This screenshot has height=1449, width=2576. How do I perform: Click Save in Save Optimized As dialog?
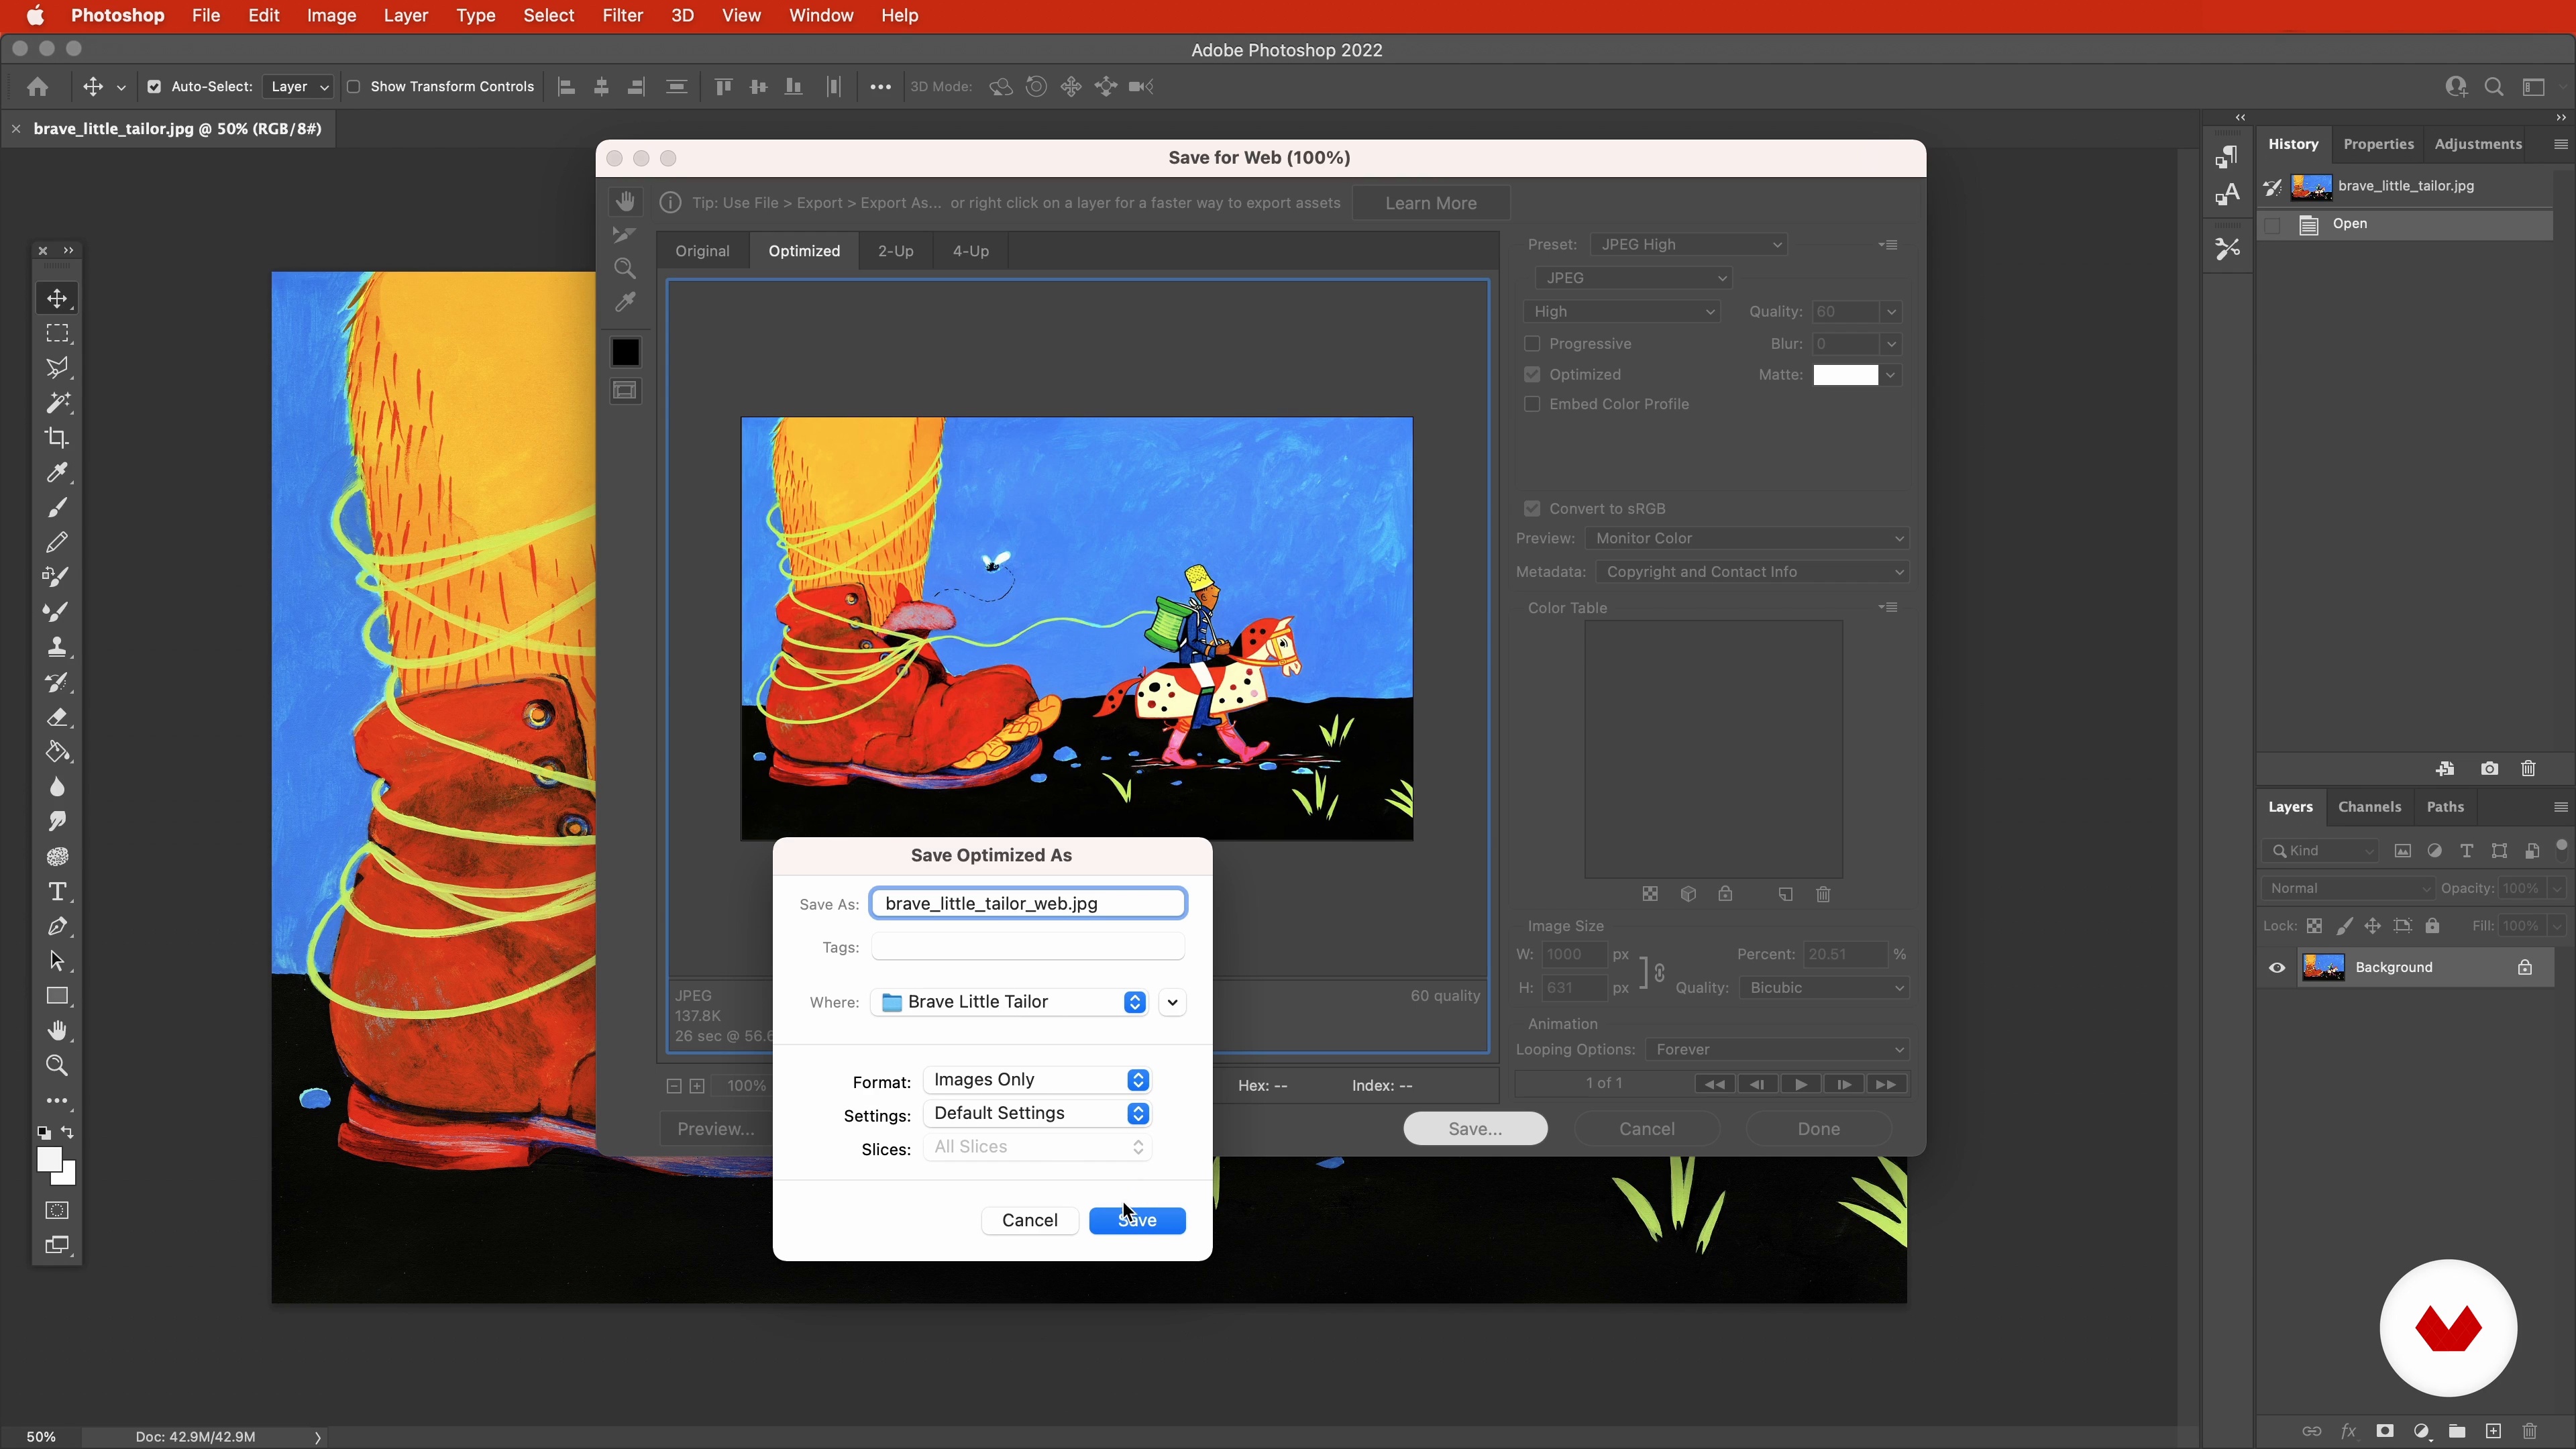click(1137, 1221)
